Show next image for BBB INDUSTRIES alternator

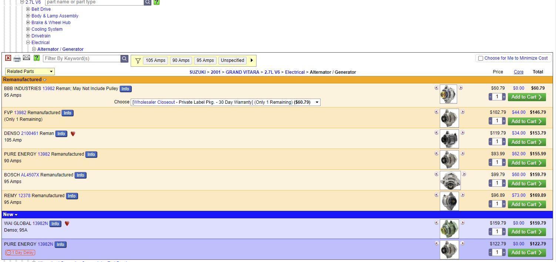tap(461, 88)
